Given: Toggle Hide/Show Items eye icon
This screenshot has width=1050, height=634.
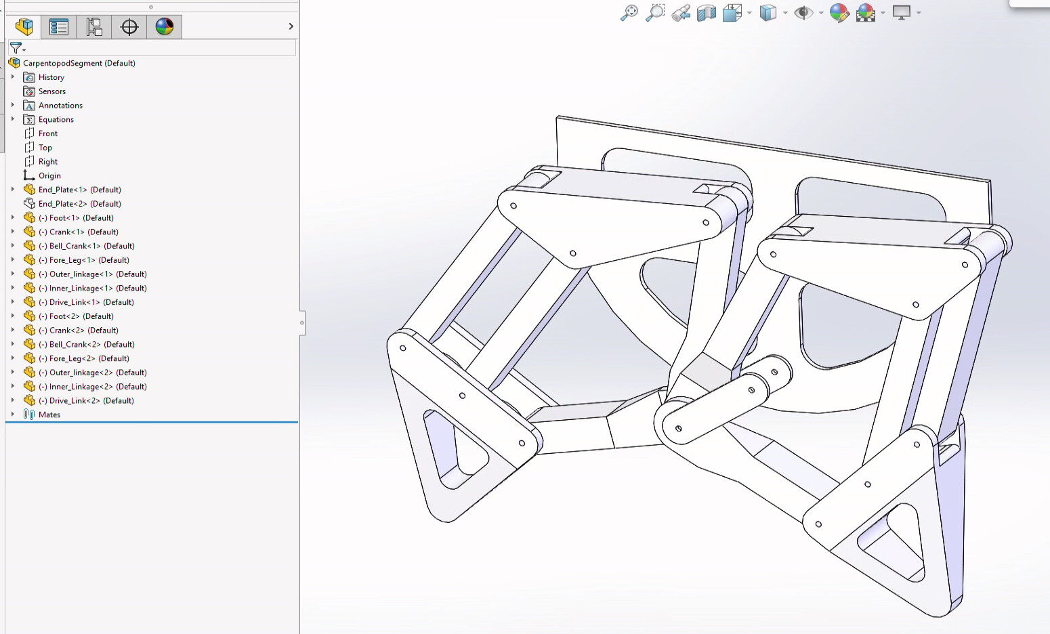Looking at the screenshot, I should coord(803,13).
